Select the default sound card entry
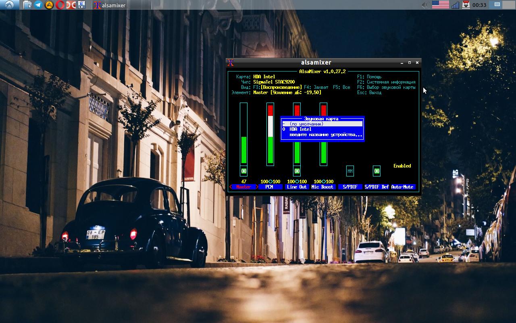Screen dimensions: 516x323 [x=322, y=124]
